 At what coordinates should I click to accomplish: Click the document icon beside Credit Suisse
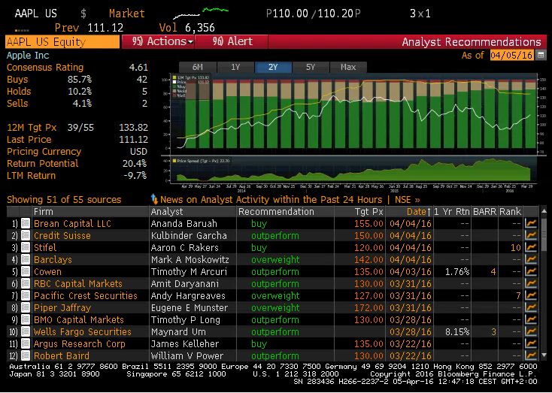pyautogui.click(x=26, y=236)
